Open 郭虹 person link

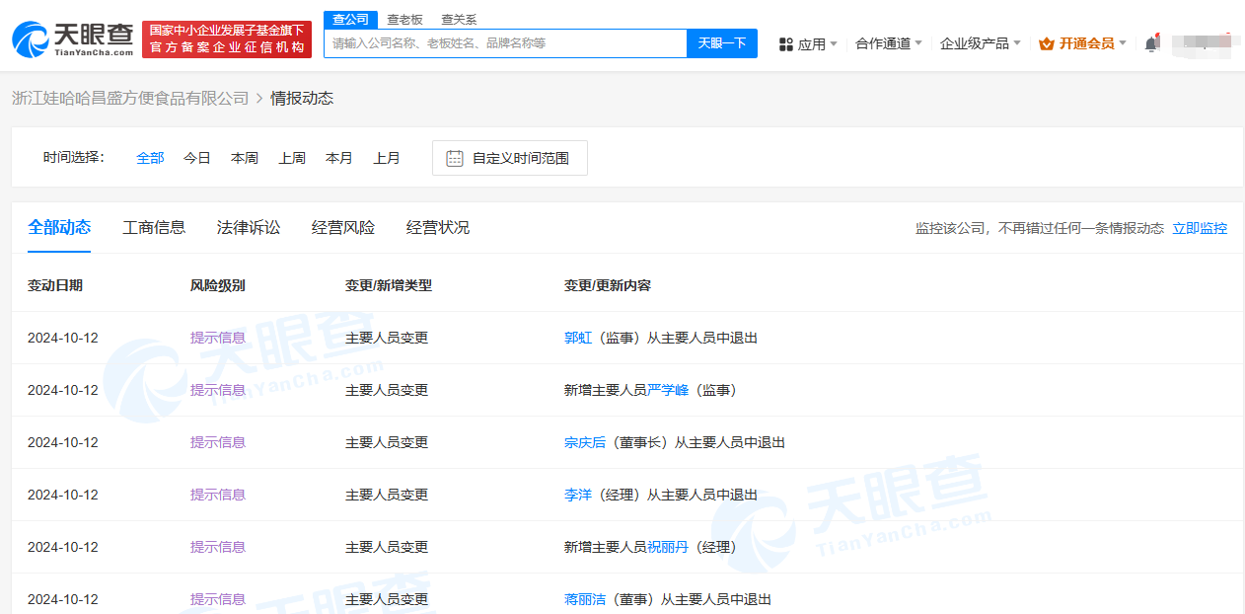point(578,338)
